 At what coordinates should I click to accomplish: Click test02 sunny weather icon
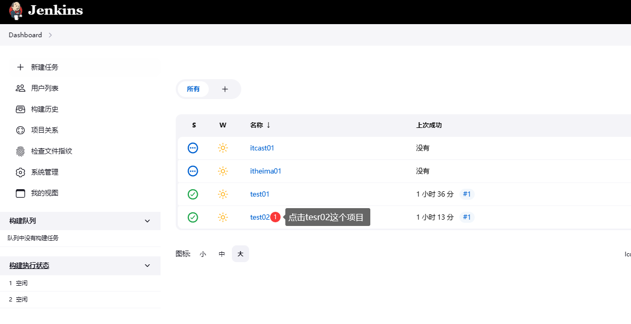tap(223, 217)
